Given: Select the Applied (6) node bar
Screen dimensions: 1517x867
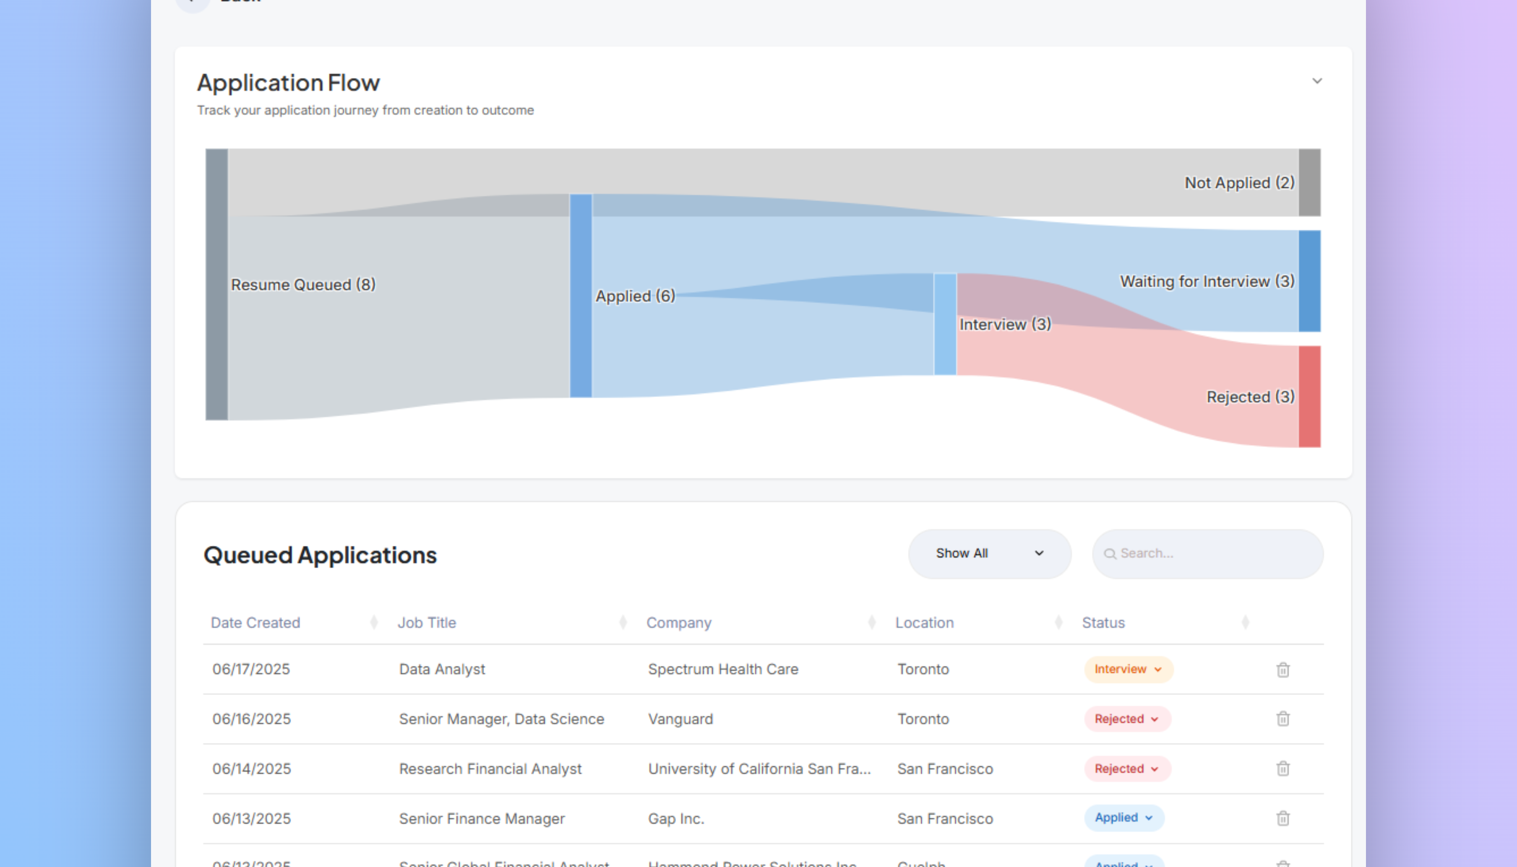Looking at the screenshot, I should point(581,295).
